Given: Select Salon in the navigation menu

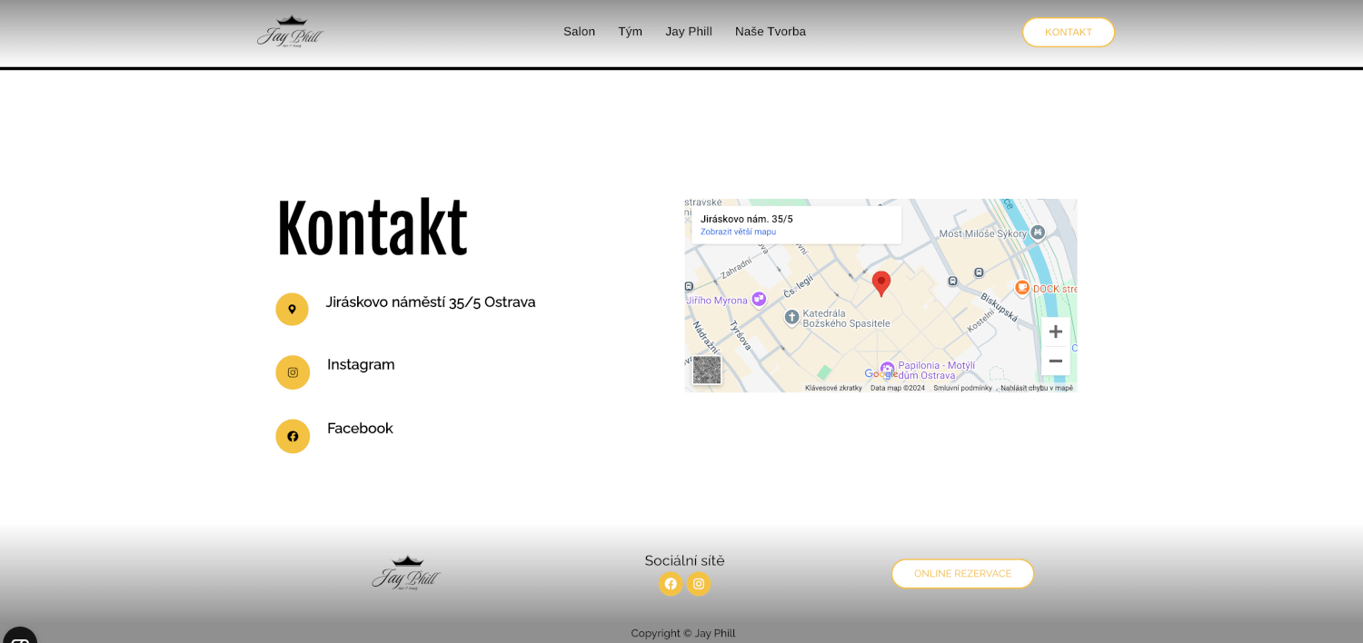Looking at the screenshot, I should click(579, 31).
